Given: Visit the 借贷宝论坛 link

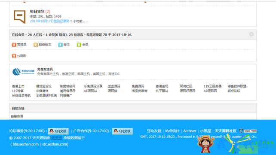Looking at the screenshot, I should pyautogui.click(x=44, y=86).
